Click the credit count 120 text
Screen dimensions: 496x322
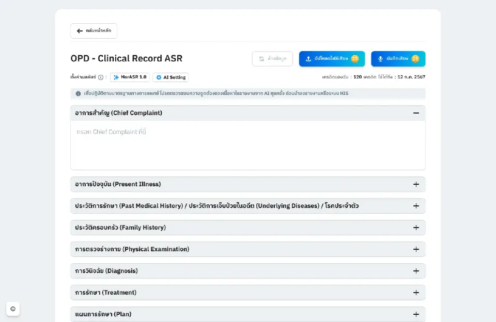(358, 77)
